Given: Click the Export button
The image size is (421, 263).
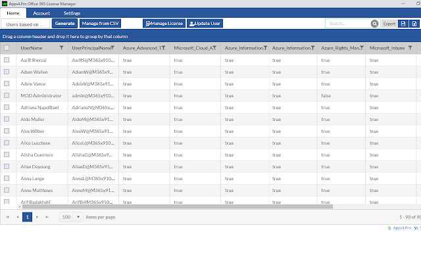Looking at the screenshot, I should [389, 24].
